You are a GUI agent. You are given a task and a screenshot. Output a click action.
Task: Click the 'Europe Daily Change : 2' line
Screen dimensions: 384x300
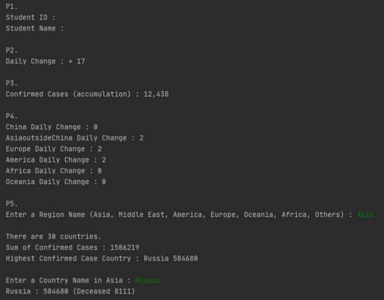click(54, 149)
